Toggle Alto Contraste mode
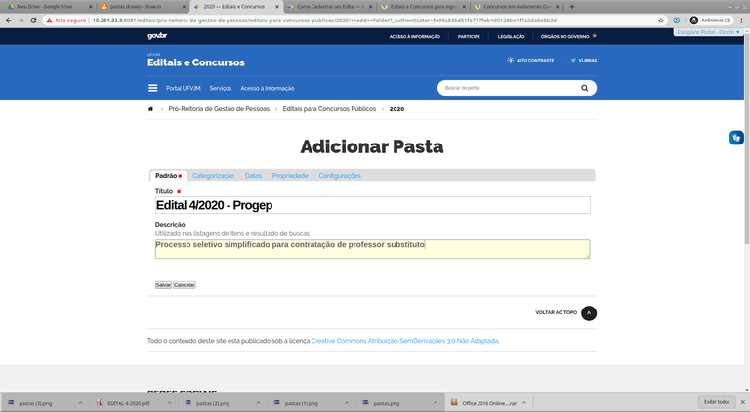 pyautogui.click(x=530, y=60)
